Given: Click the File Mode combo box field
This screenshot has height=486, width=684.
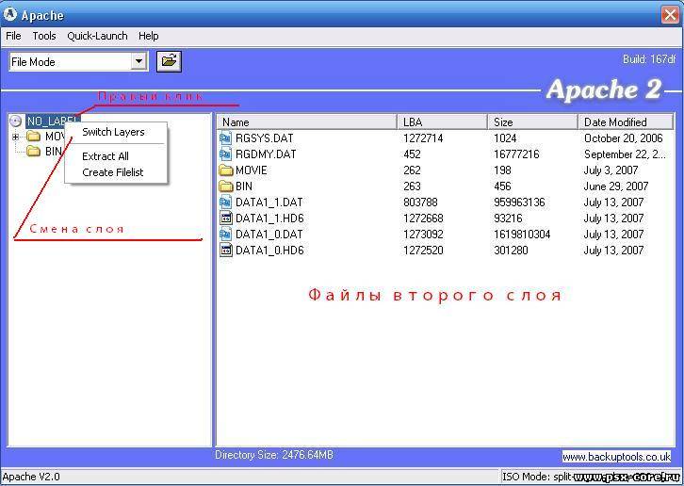Looking at the screenshot, I should point(78,61).
